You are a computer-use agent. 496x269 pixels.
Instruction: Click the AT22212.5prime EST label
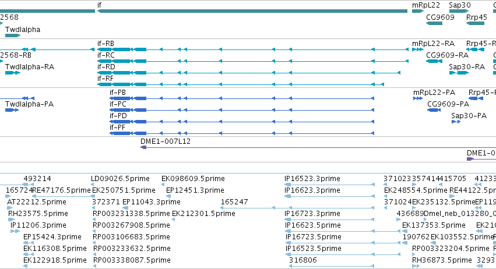[x=37, y=202]
